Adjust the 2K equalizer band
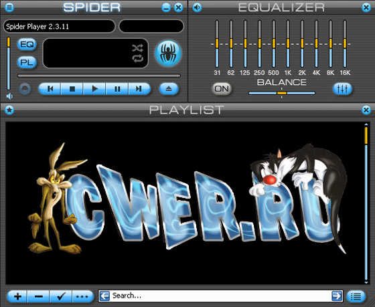The image size is (375, 307). click(302, 44)
